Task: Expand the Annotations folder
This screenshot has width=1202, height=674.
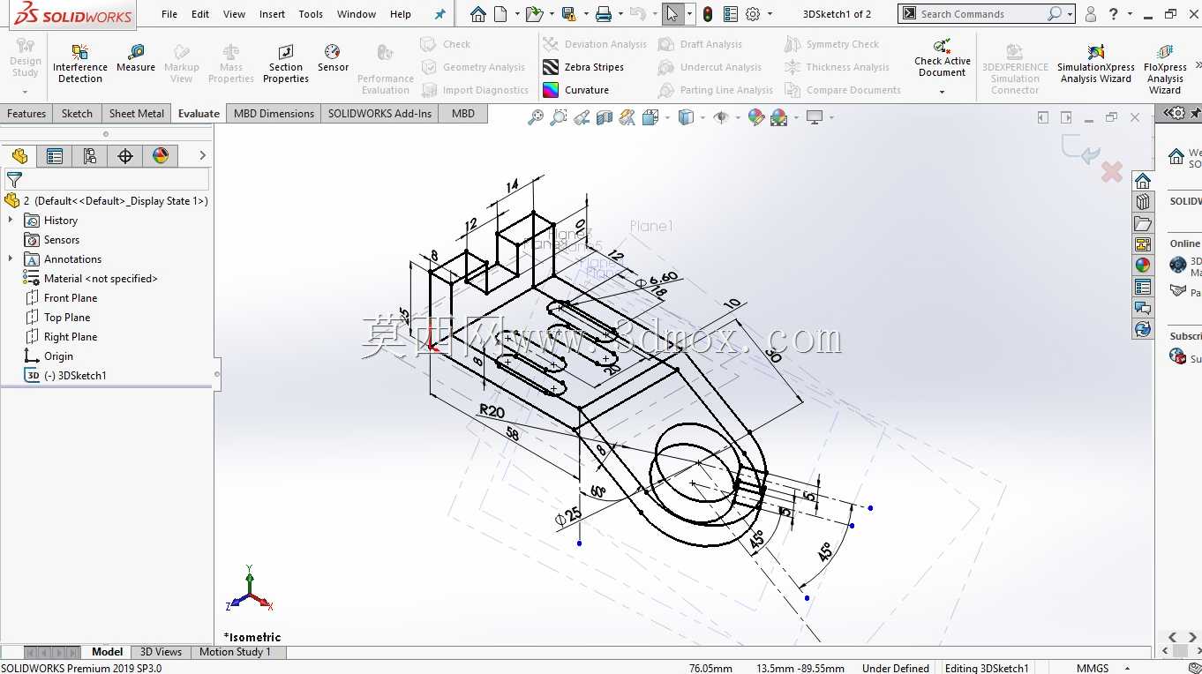Action: coord(11,259)
